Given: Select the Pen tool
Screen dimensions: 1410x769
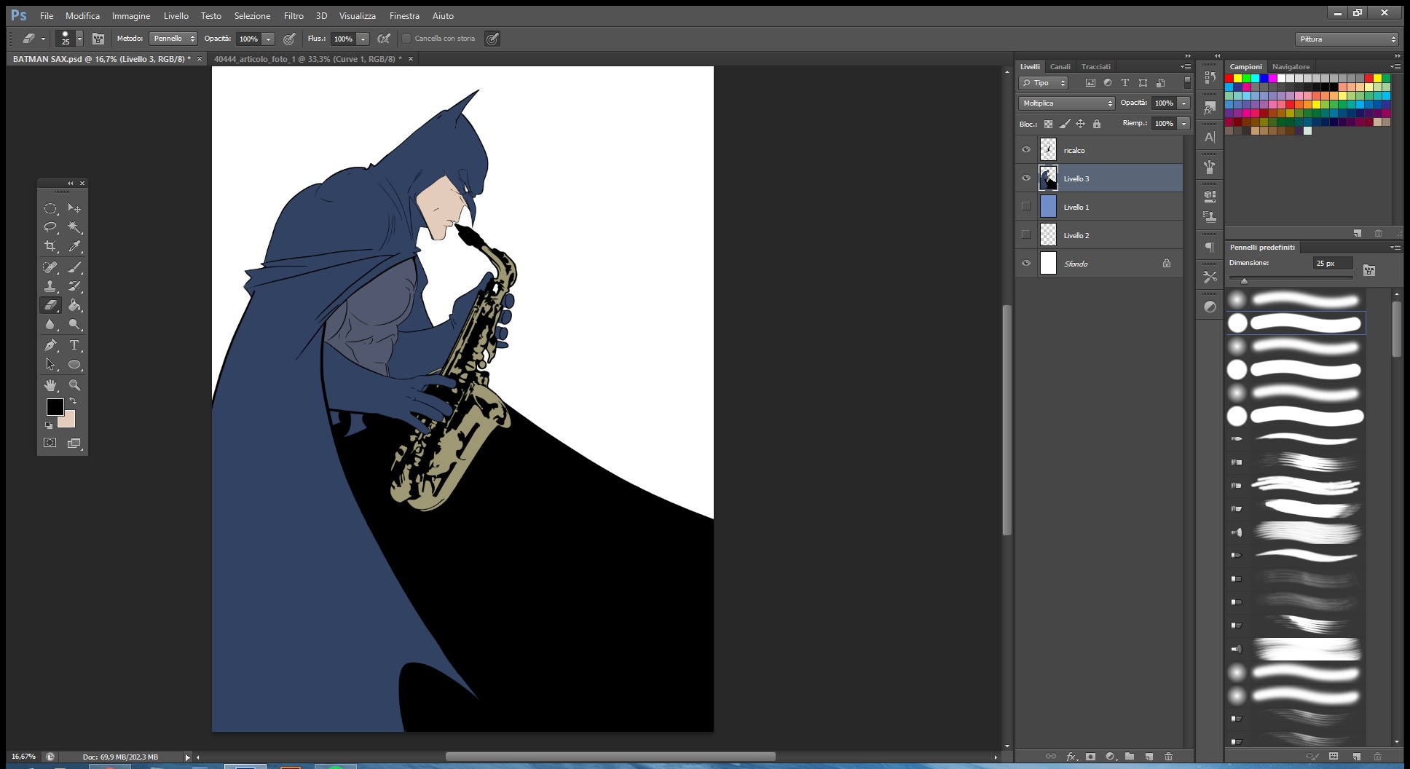Looking at the screenshot, I should click(x=50, y=345).
